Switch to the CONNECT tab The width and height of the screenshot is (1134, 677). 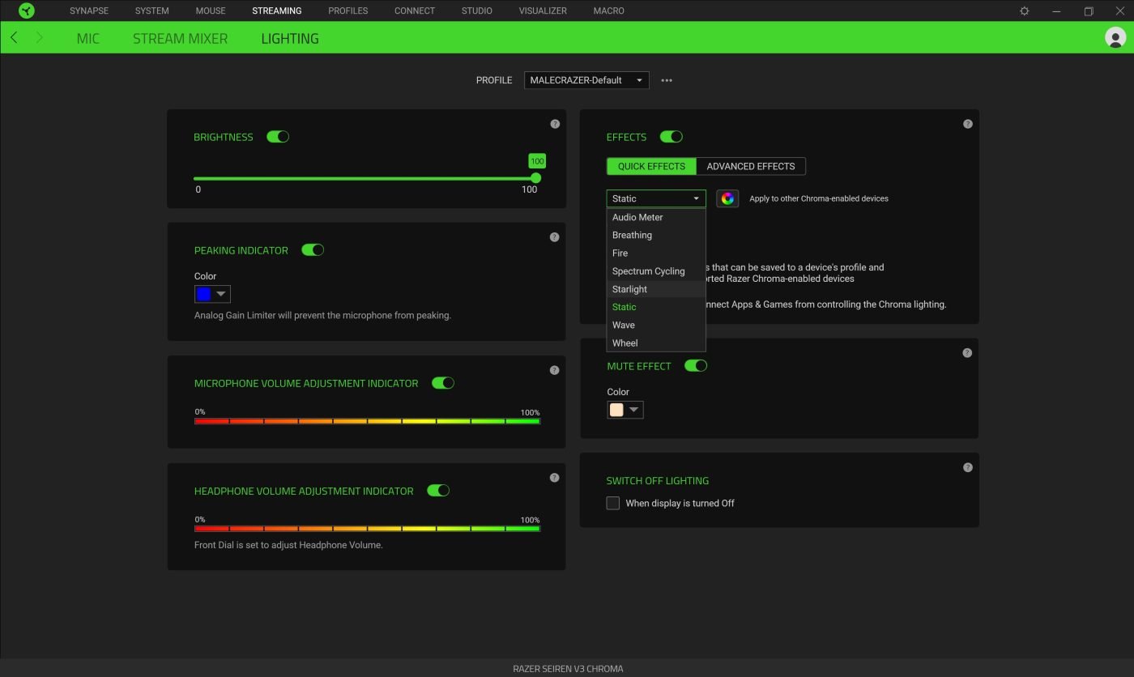(x=415, y=11)
